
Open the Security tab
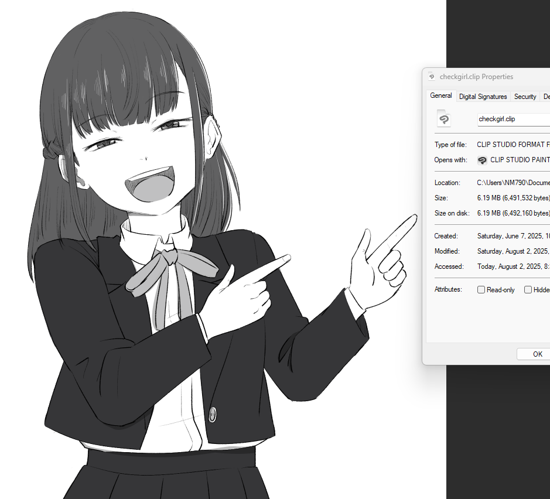click(x=525, y=97)
